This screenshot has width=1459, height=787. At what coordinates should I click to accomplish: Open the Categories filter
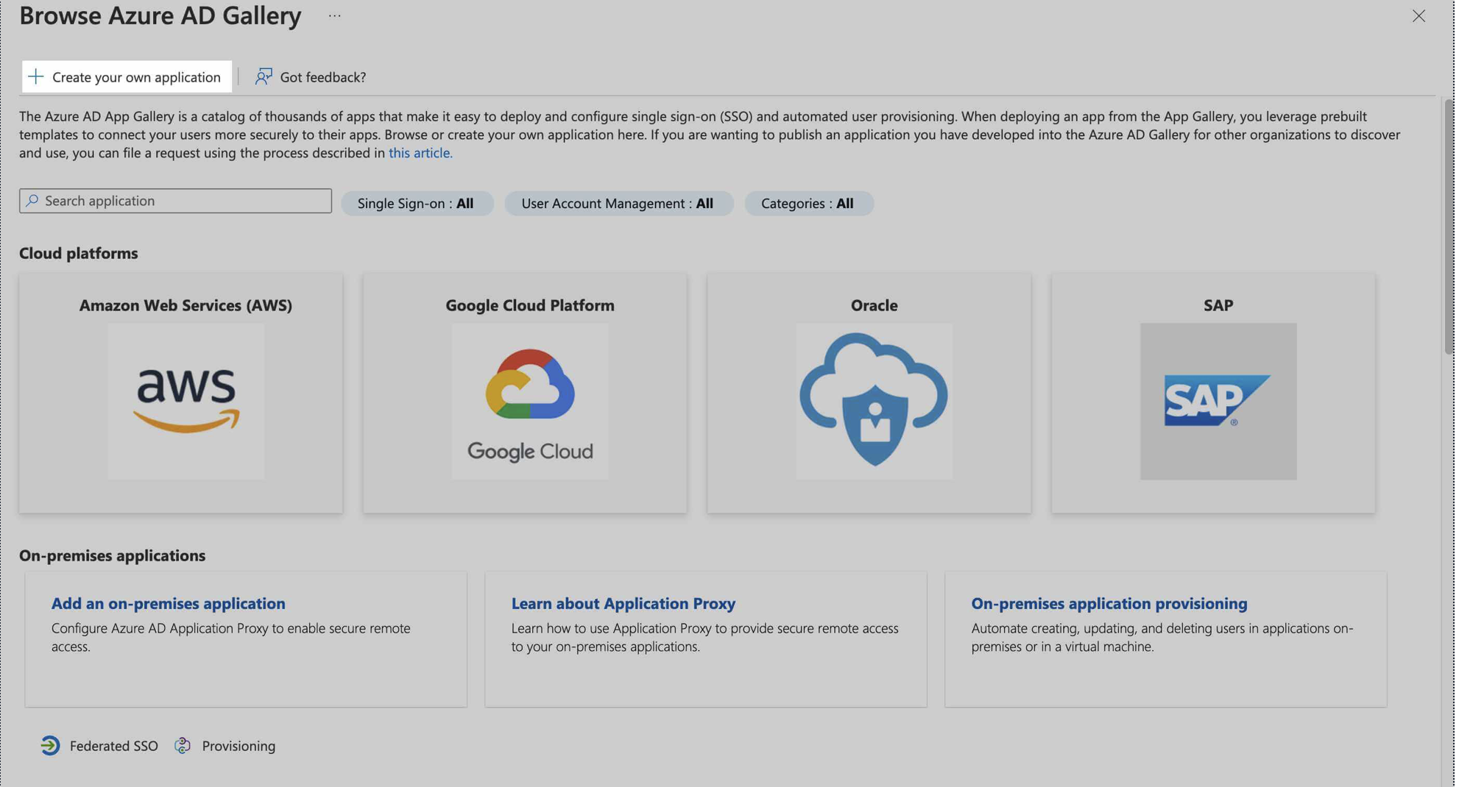point(808,203)
